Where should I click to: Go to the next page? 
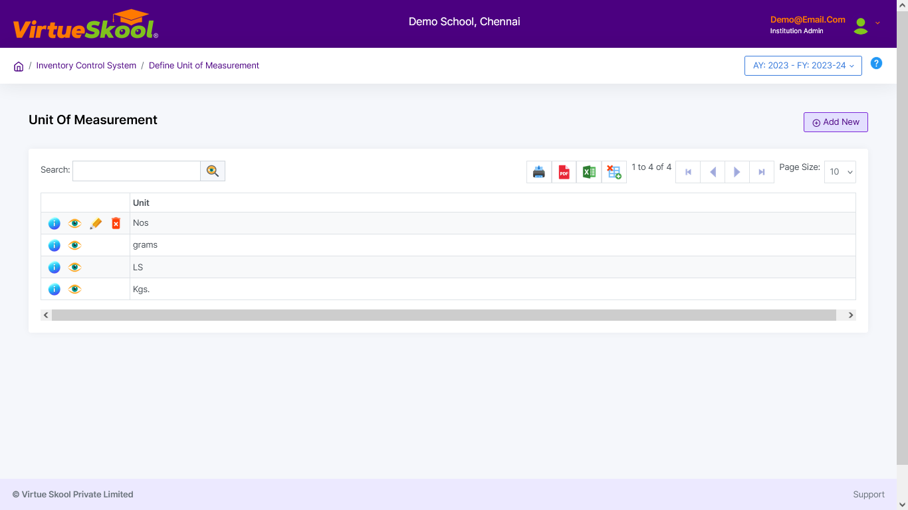[737, 172]
